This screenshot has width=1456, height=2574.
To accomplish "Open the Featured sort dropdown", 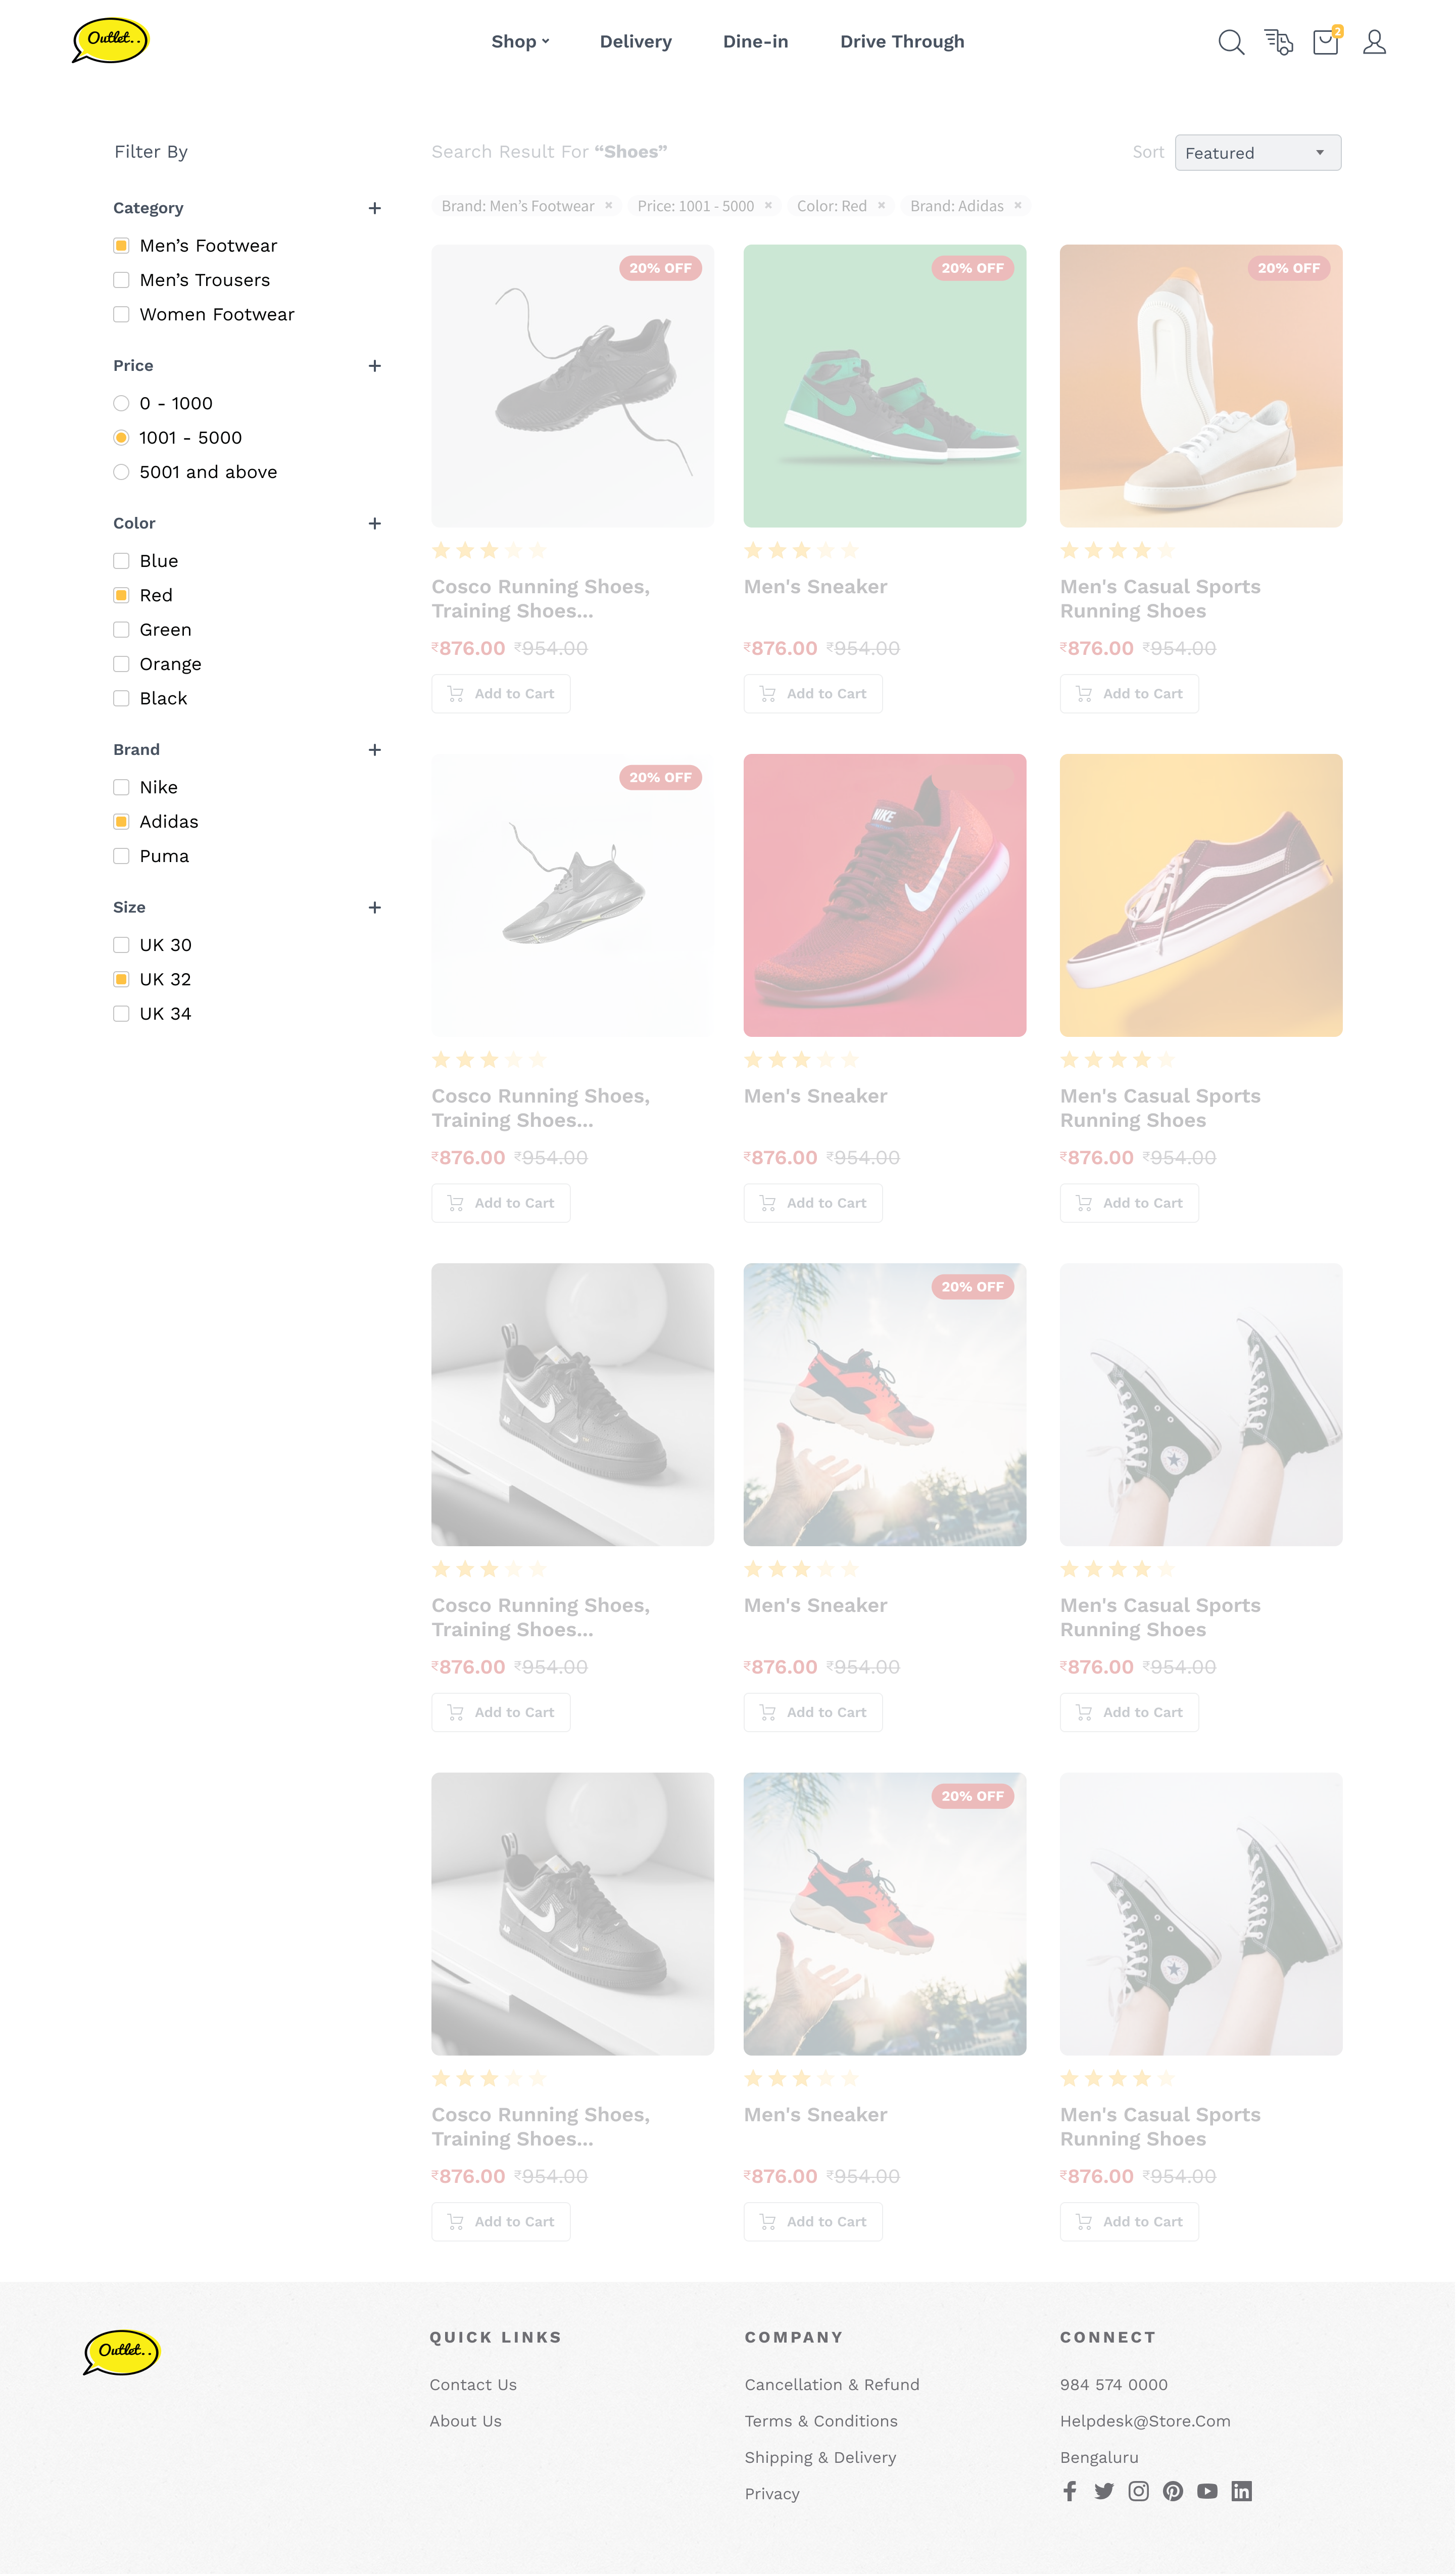I will click(x=1258, y=153).
